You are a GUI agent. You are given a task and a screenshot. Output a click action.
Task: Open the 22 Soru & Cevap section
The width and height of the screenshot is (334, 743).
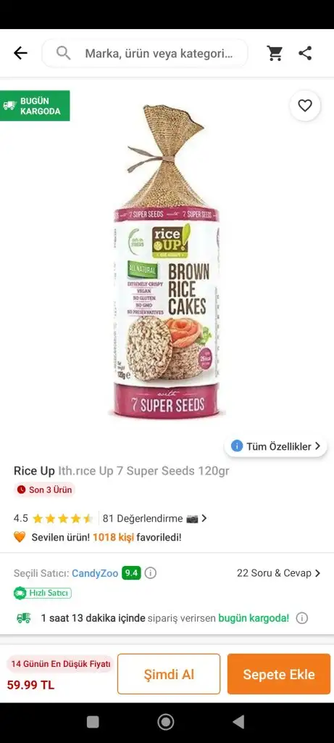tap(279, 573)
